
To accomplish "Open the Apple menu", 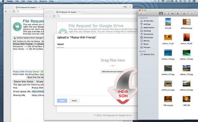I will coord(3,1).
